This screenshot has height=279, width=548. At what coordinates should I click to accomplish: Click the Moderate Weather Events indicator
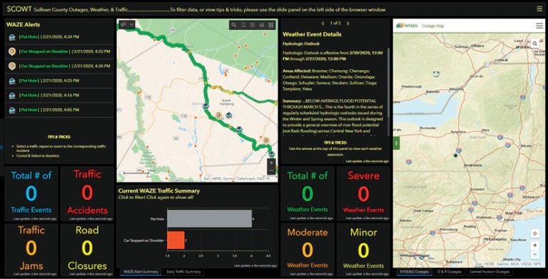(308, 250)
